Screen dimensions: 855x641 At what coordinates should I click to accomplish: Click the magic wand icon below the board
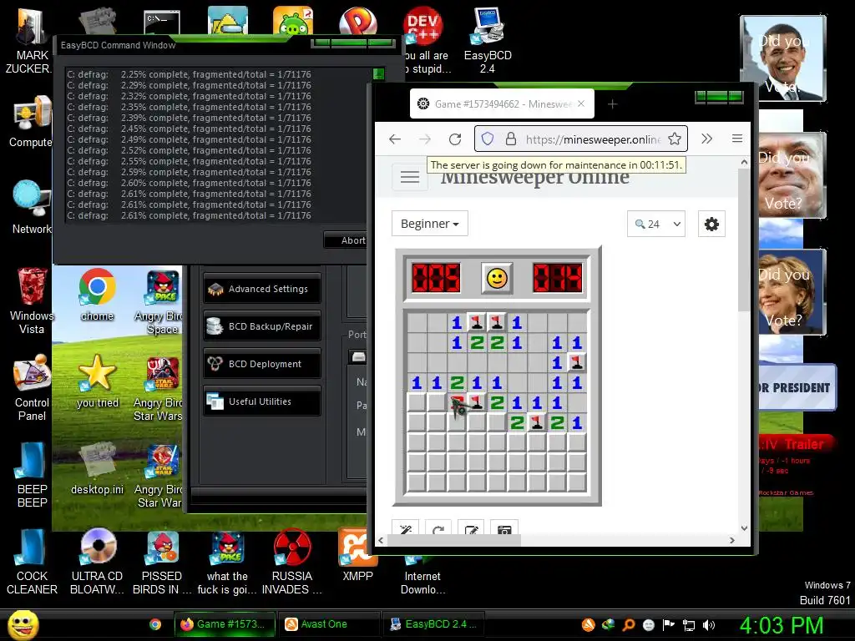(405, 529)
